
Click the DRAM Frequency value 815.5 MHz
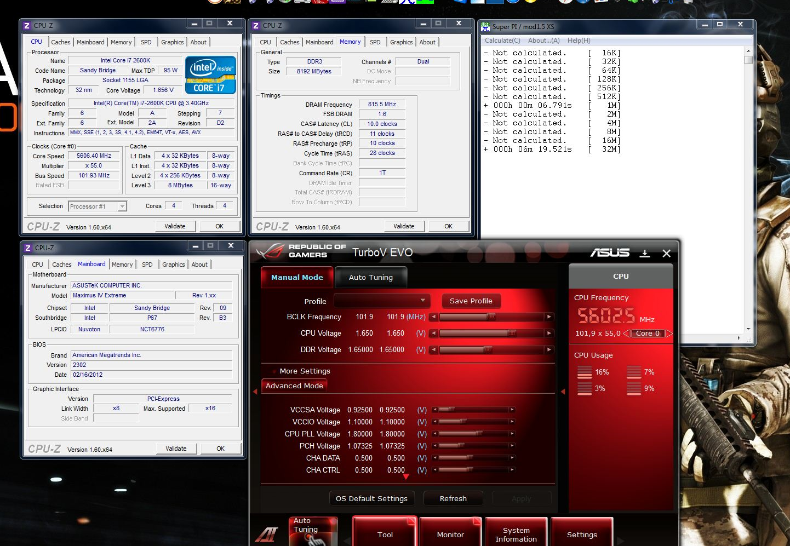[382, 104]
